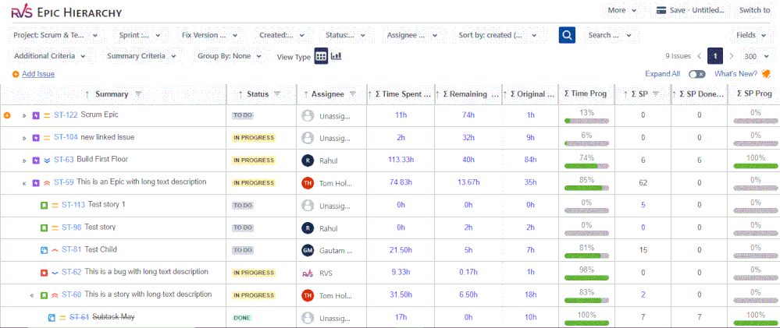
Task: Open the Sprint filter dropdown
Action: [139, 35]
